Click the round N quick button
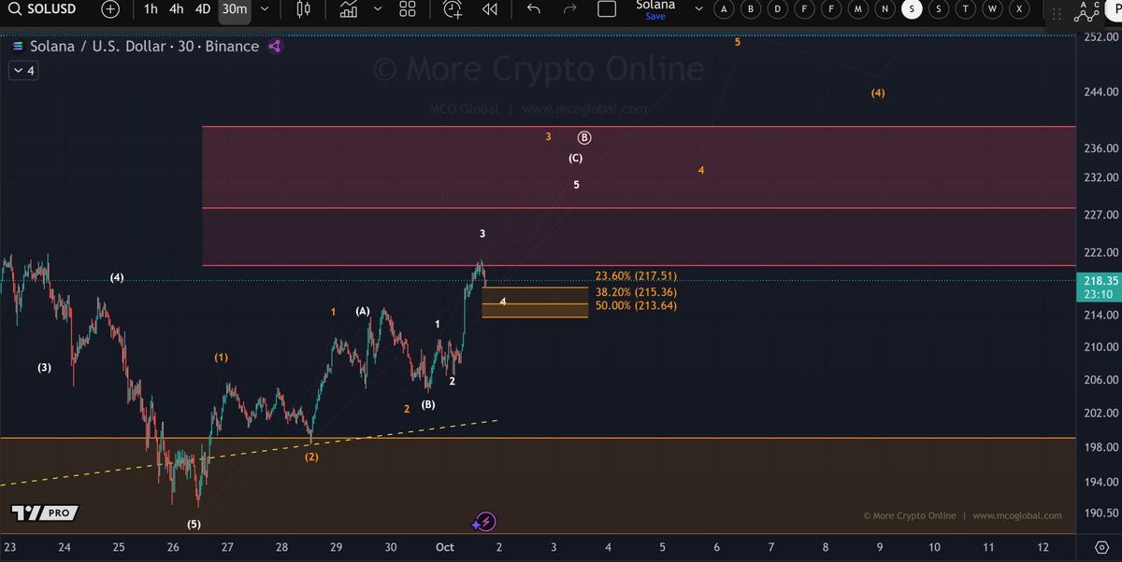1122x562 pixels. 885,8
